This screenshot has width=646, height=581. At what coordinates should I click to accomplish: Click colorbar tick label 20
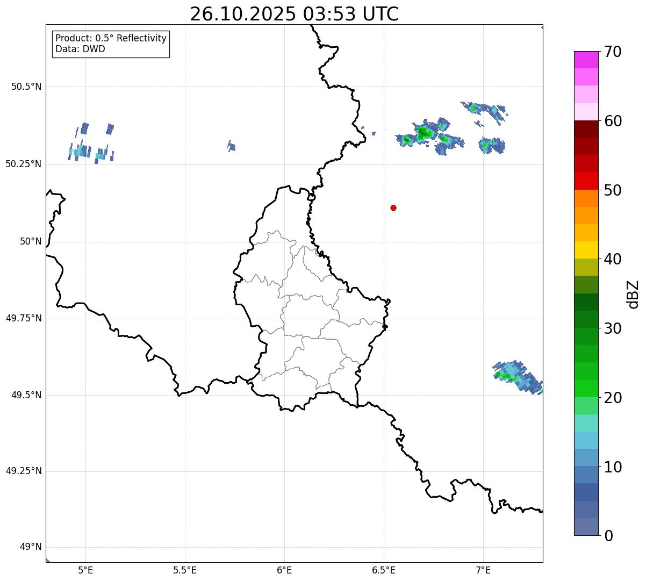(x=613, y=398)
